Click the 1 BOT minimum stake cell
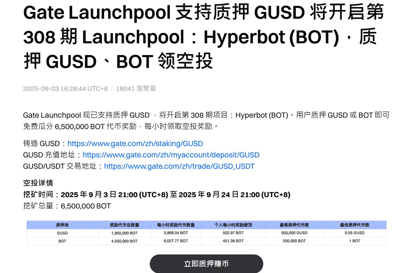 coord(355,241)
